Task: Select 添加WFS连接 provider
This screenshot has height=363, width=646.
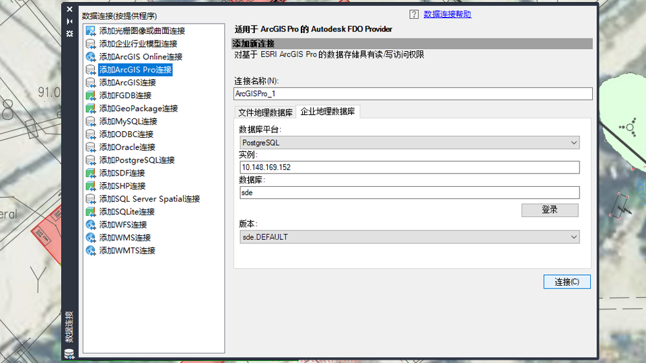Action: [x=122, y=225]
